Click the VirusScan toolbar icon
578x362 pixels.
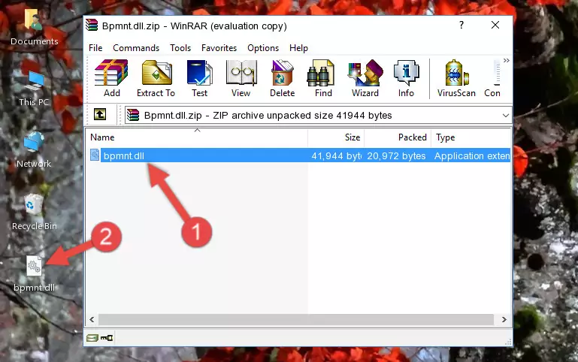pos(456,78)
